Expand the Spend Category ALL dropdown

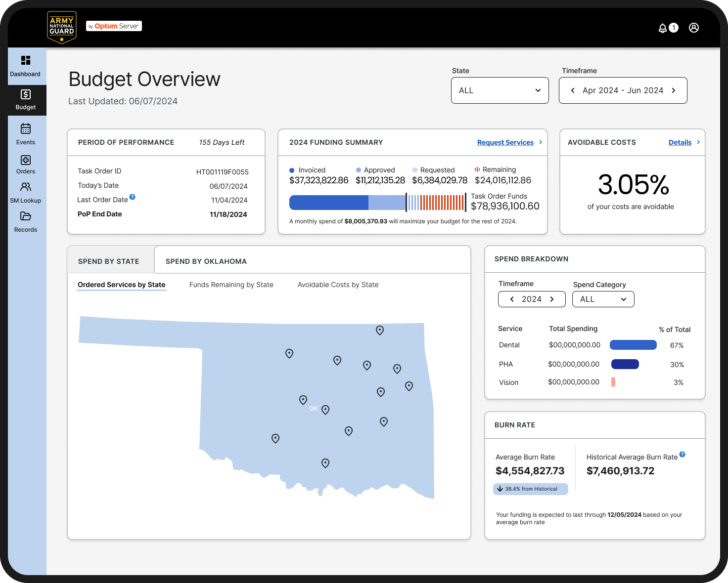click(603, 299)
